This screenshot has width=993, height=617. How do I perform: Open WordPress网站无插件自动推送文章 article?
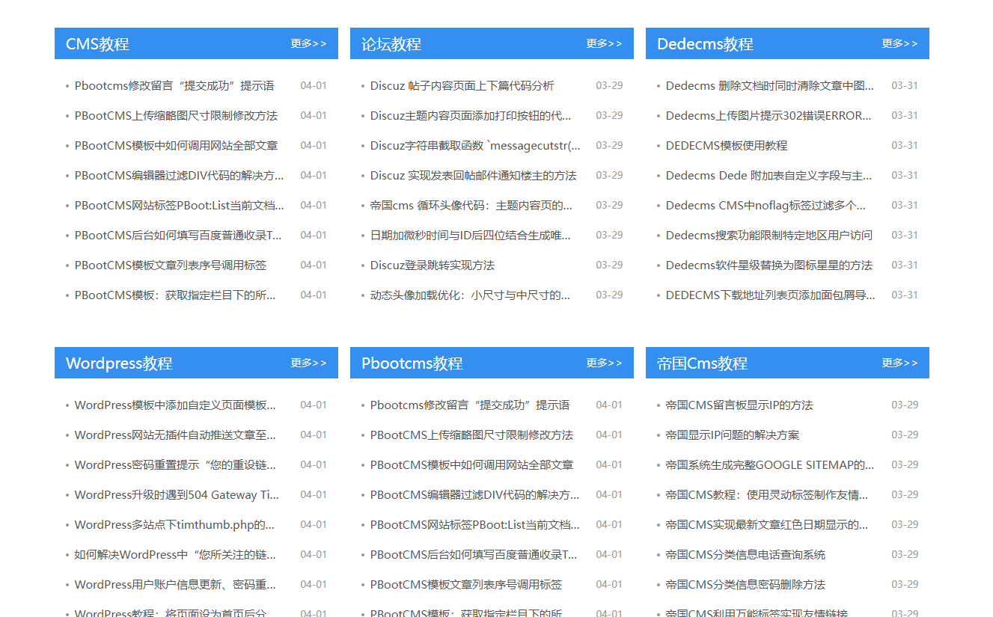(x=175, y=435)
